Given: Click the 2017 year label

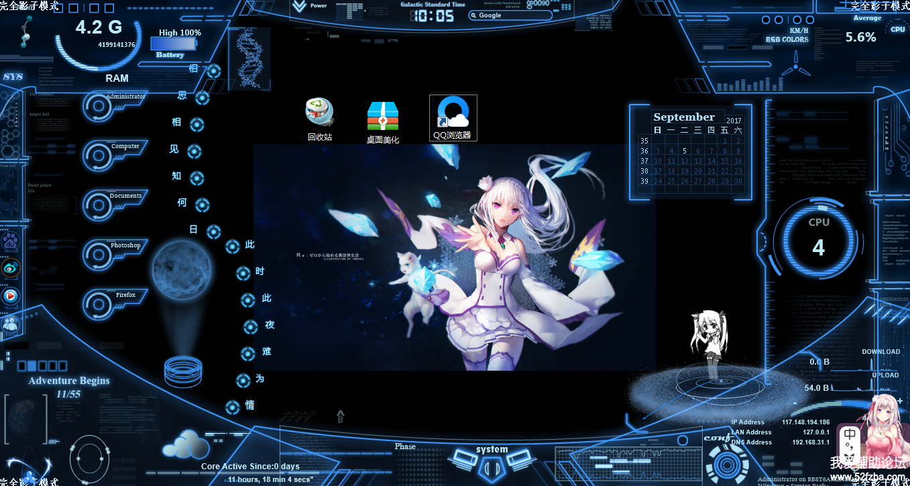Looking at the screenshot, I should tap(734, 121).
